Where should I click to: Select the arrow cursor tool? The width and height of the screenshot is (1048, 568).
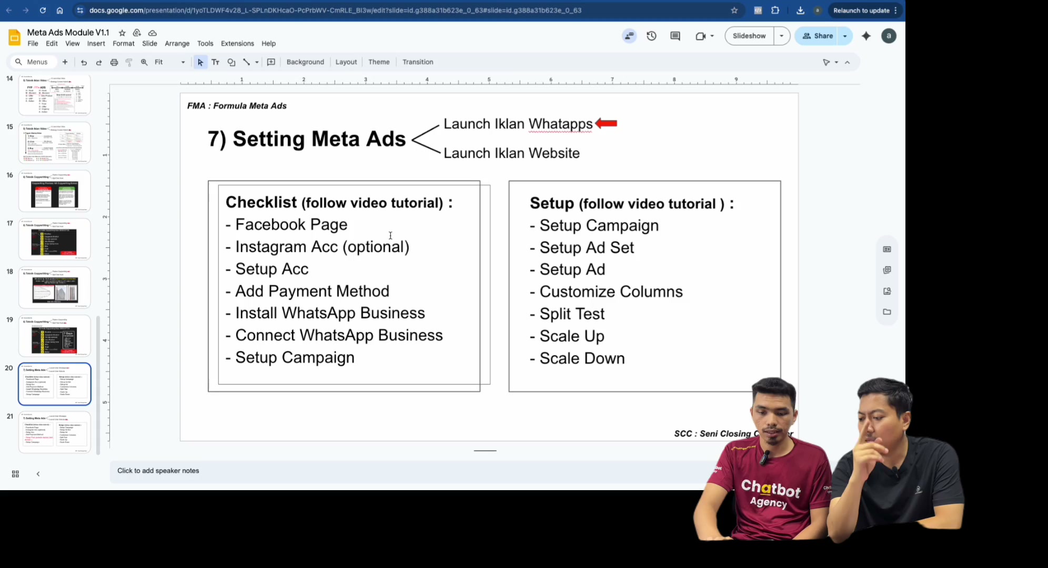(200, 62)
